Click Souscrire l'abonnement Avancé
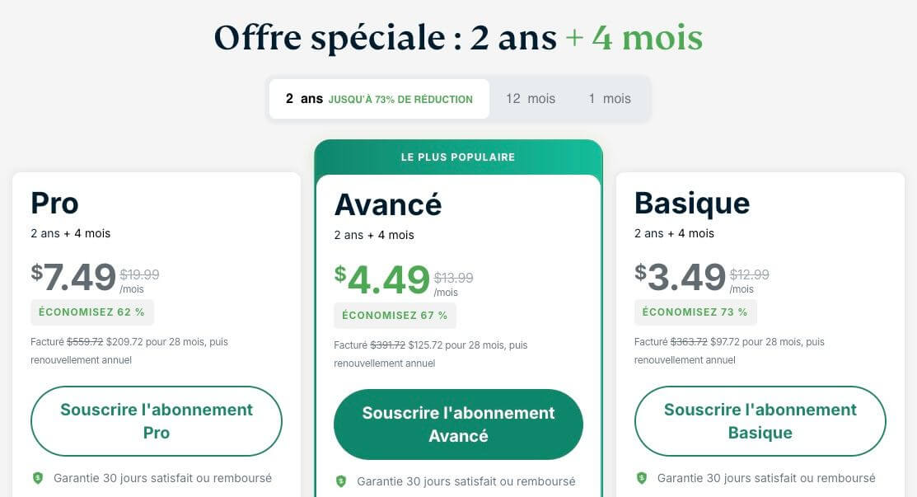Image resolution: width=917 pixels, height=497 pixels. (x=457, y=424)
